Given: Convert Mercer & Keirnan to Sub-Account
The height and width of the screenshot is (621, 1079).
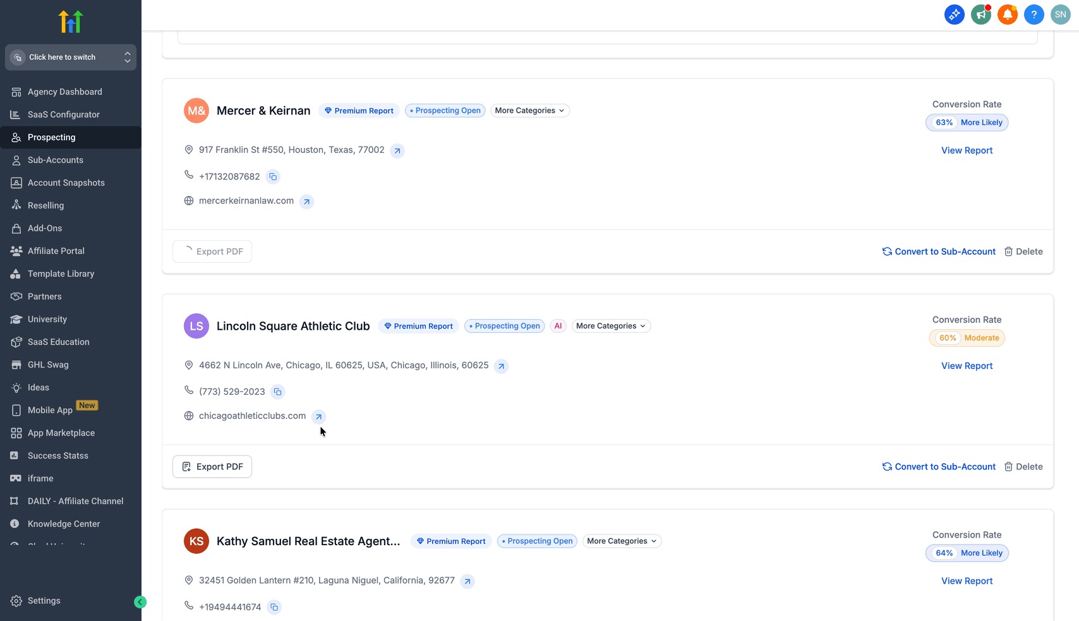Looking at the screenshot, I should (x=939, y=251).
